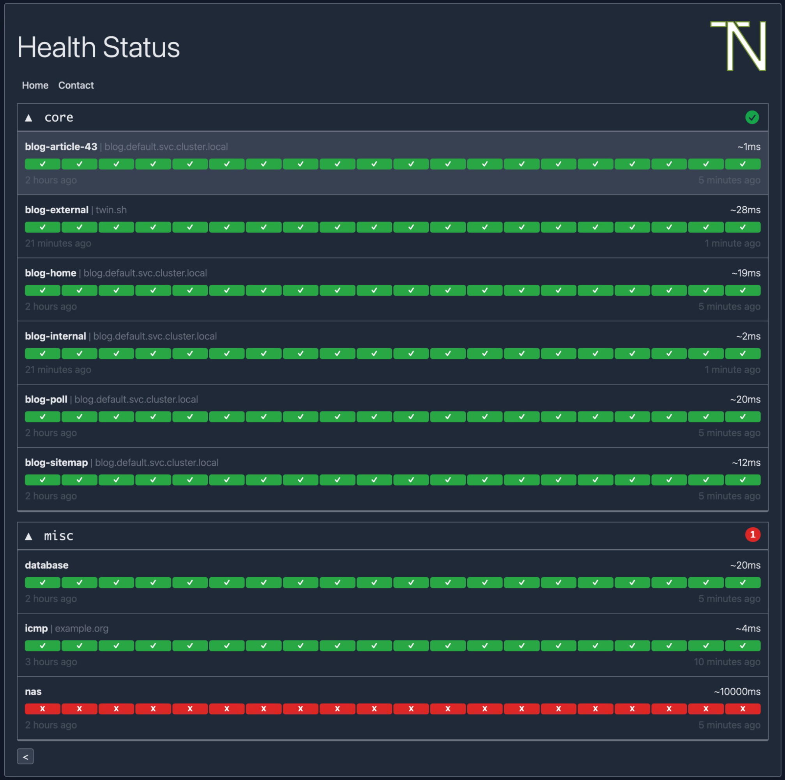This screenshot has height=780, width=785.
Task: Open the nas service name
Action: tap(33, 691)
